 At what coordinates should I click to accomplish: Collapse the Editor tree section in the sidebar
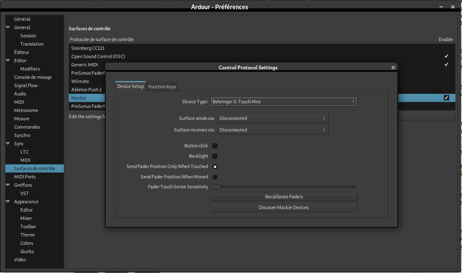(x=7, y=61)
